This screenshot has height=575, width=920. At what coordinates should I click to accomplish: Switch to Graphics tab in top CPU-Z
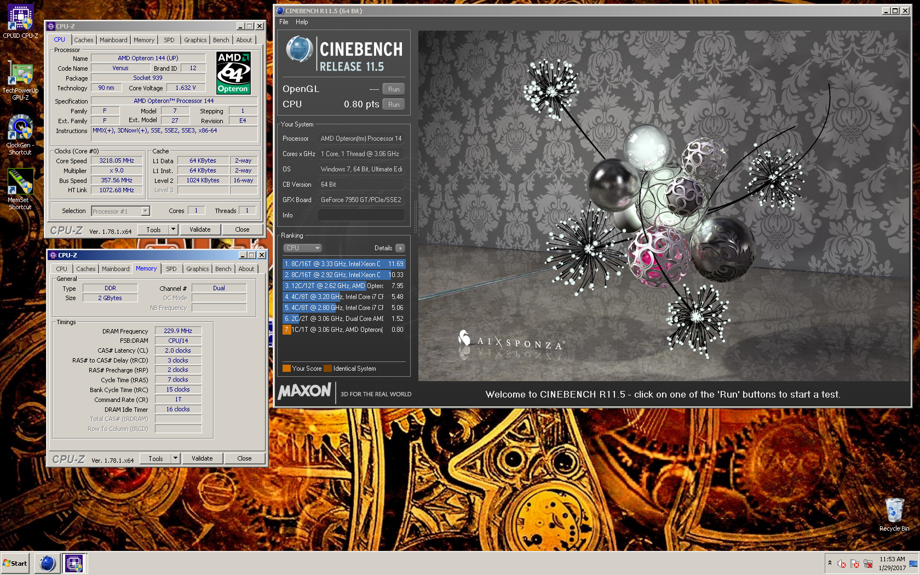[x=196, y=40]
